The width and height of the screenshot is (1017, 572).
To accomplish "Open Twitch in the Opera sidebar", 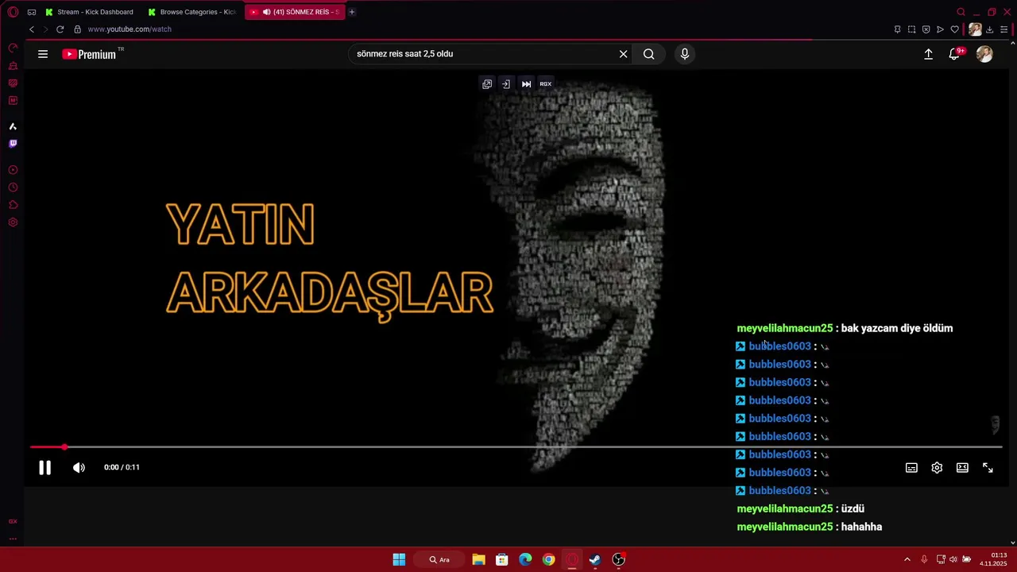I will click(13, 144).
